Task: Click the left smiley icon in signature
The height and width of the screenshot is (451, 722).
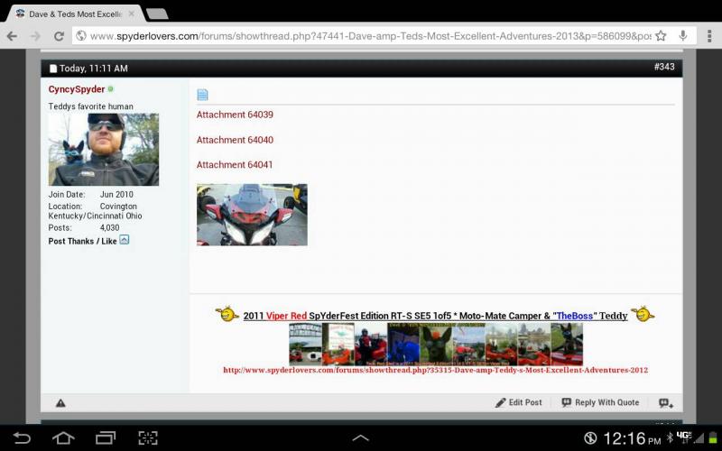Action: (x=227, y=314)
